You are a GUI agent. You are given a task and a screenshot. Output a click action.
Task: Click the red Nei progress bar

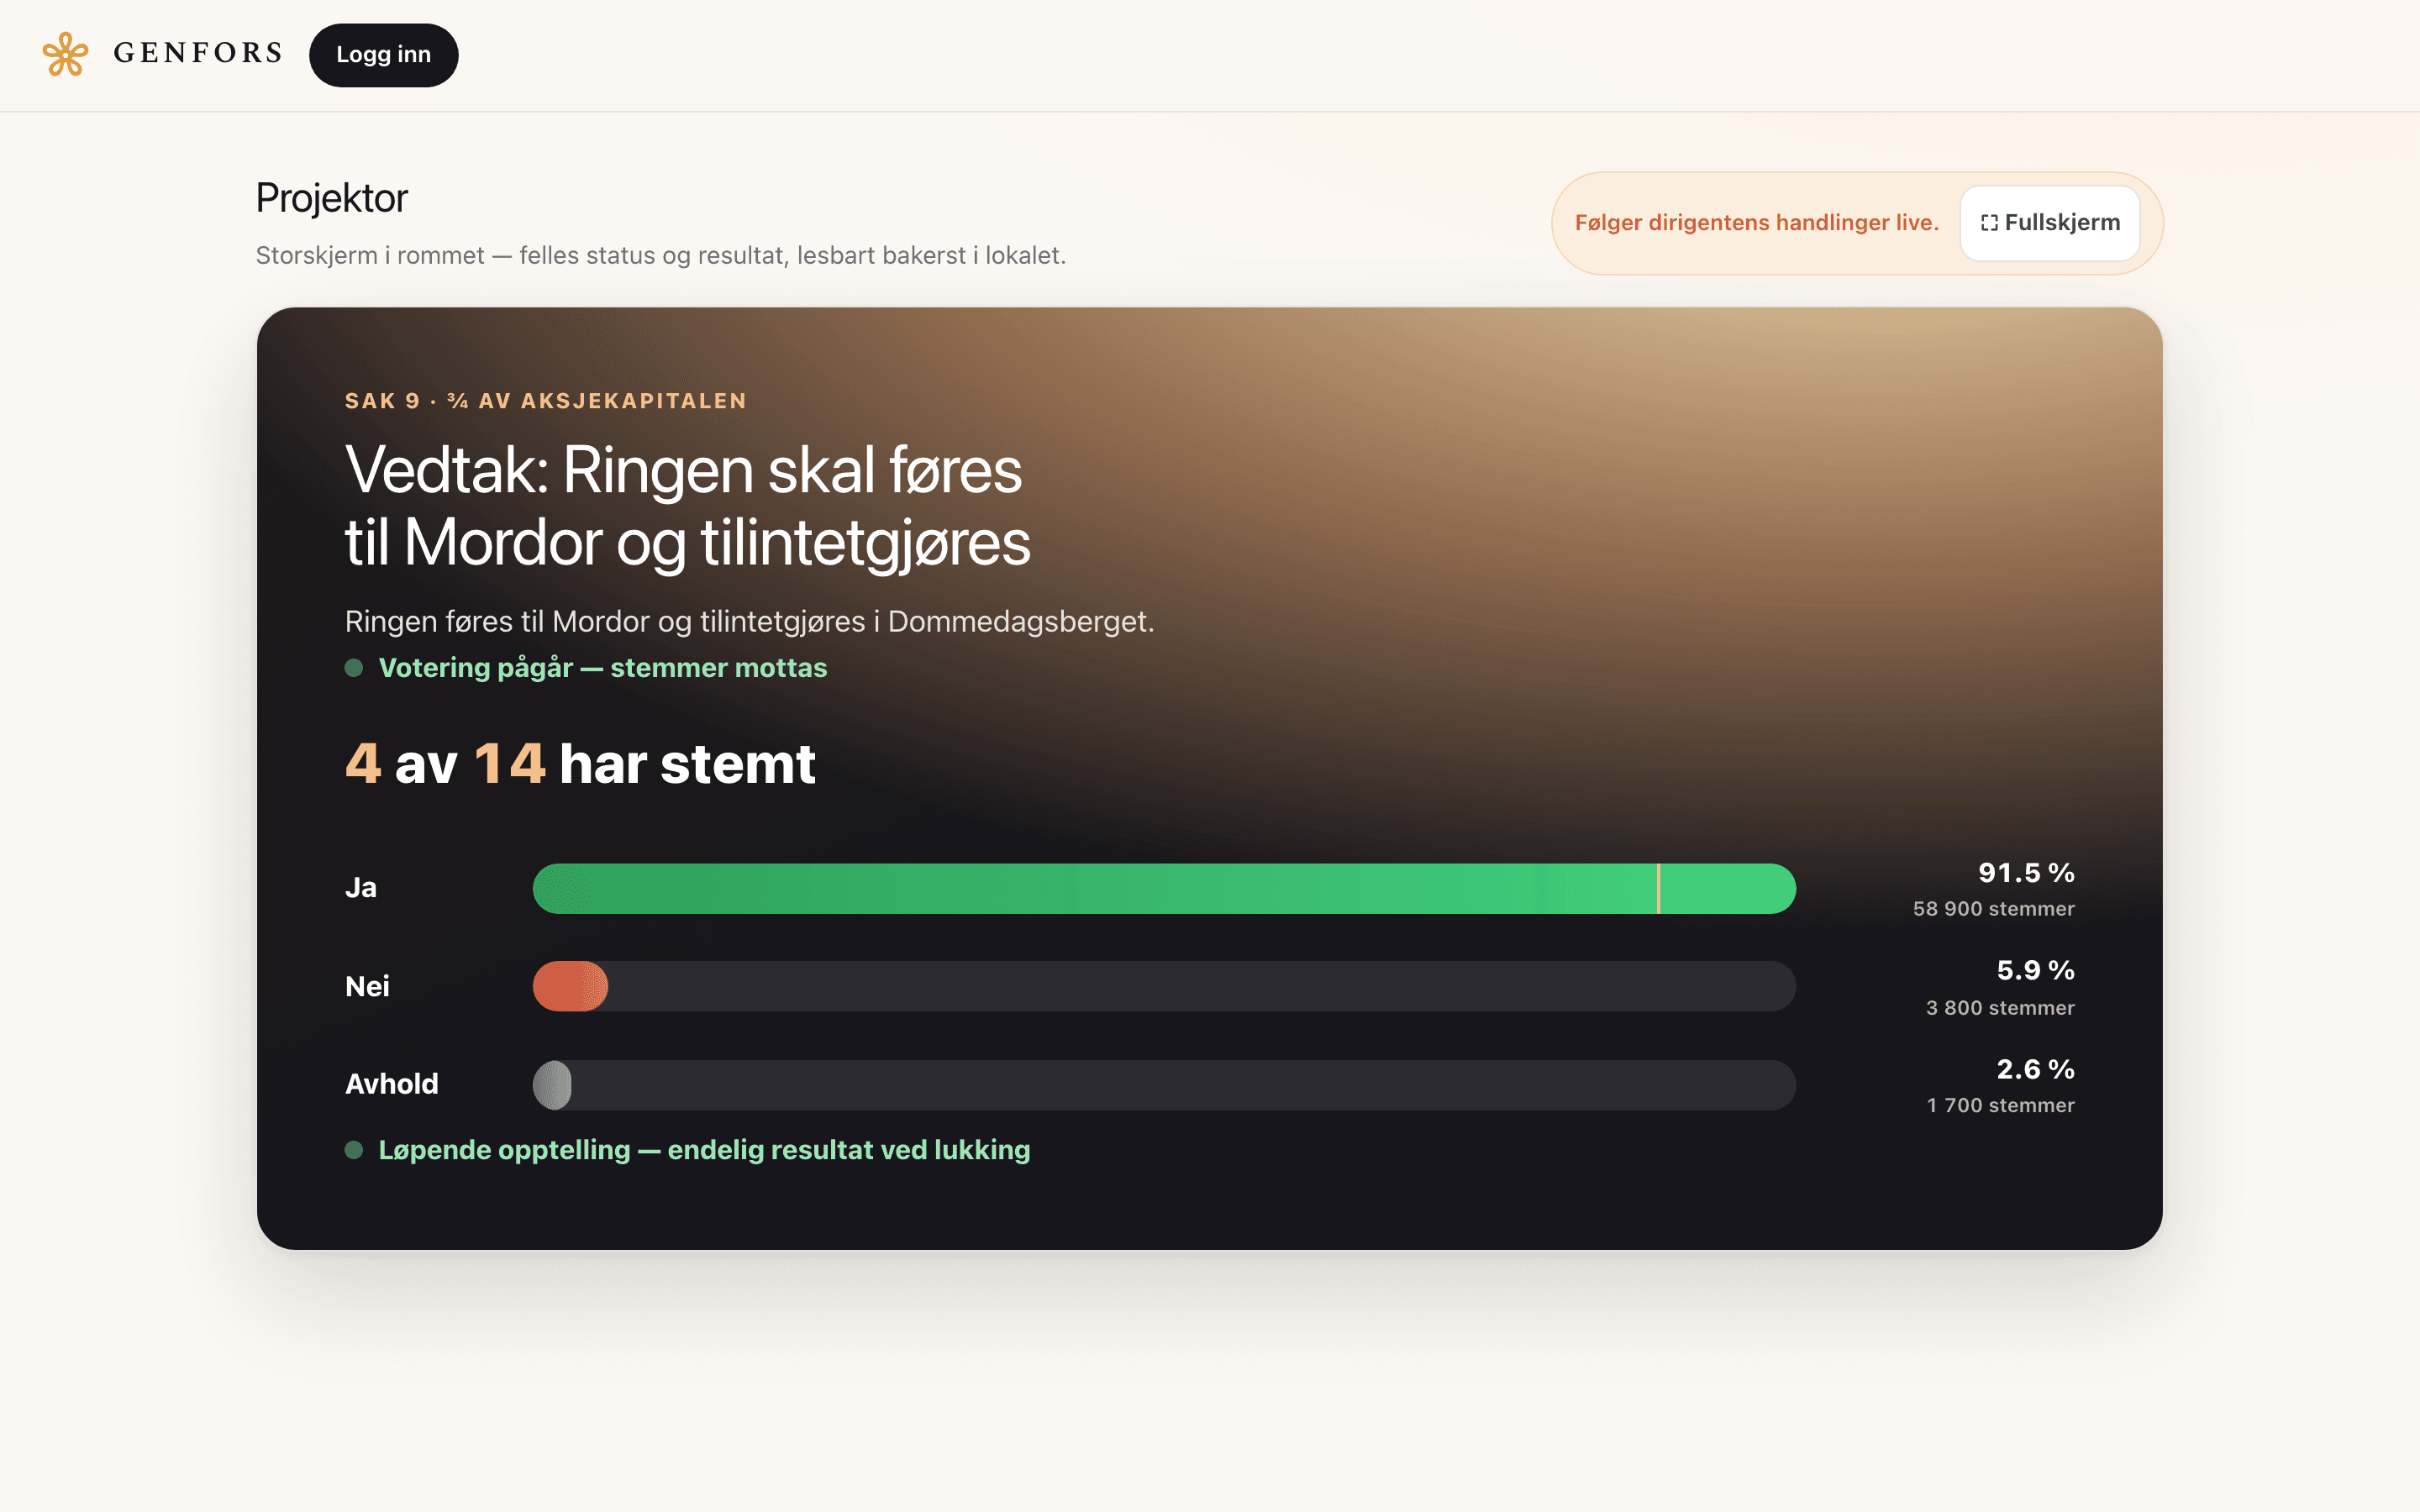click(570, 986)
